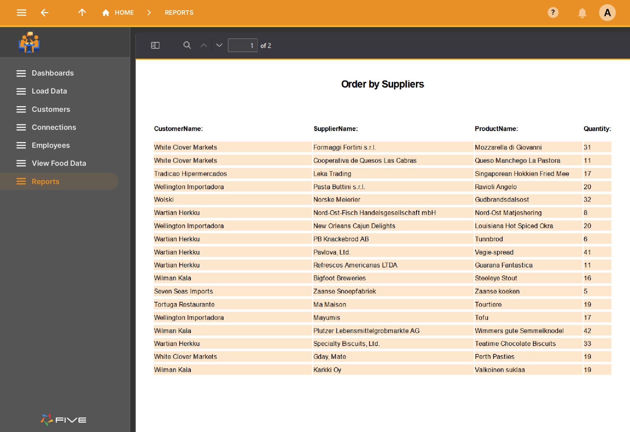Open the View Food Data section
This screenshot has width=630, height=432.
[x=59, y=163]
